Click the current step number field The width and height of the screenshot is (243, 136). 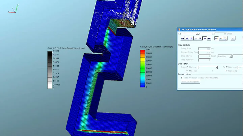(221, 34)
